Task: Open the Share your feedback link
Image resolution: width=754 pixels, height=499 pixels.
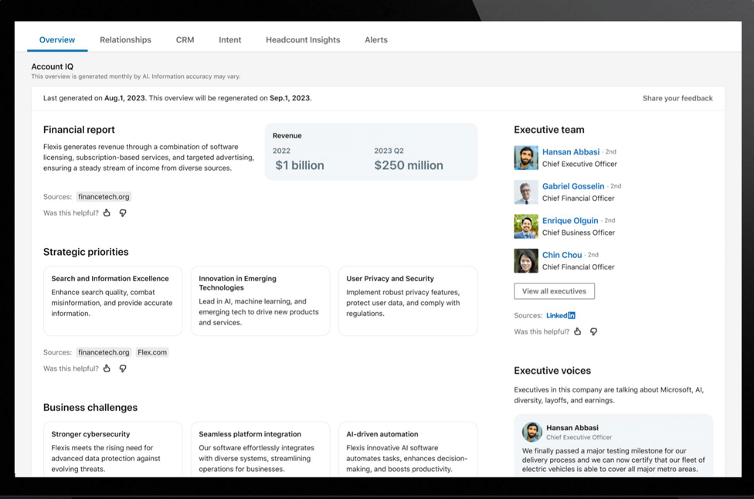Action: coord(678,99)
